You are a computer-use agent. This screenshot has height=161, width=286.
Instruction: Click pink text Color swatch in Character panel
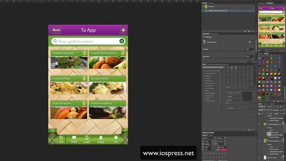click(224, 150)
